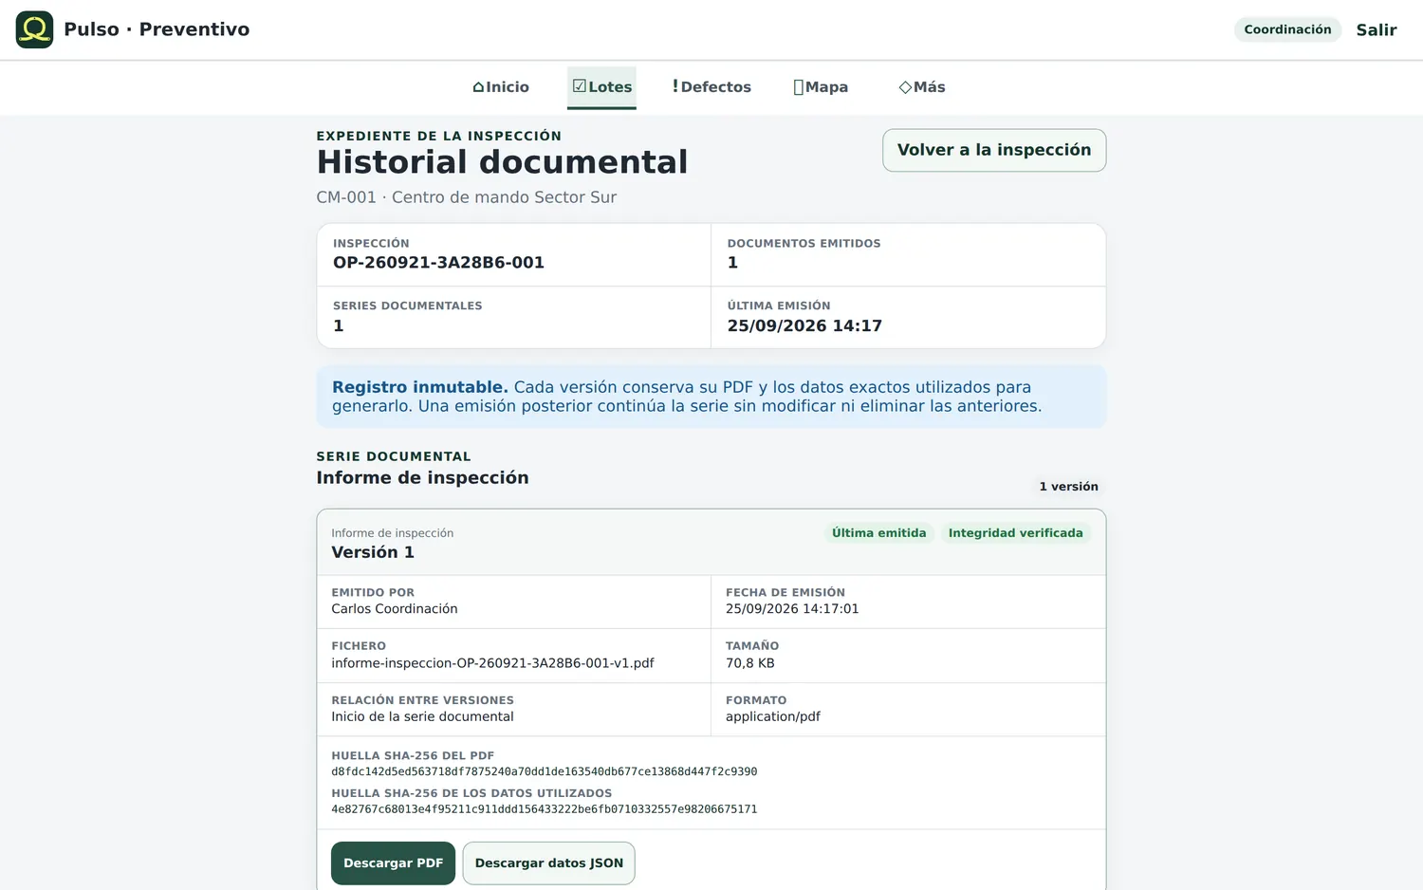
Task: Click the PDF file name informe-inspeccion-OP-260921-3A28B6-001-v1.pdf
Action: [x=492, y=663]
